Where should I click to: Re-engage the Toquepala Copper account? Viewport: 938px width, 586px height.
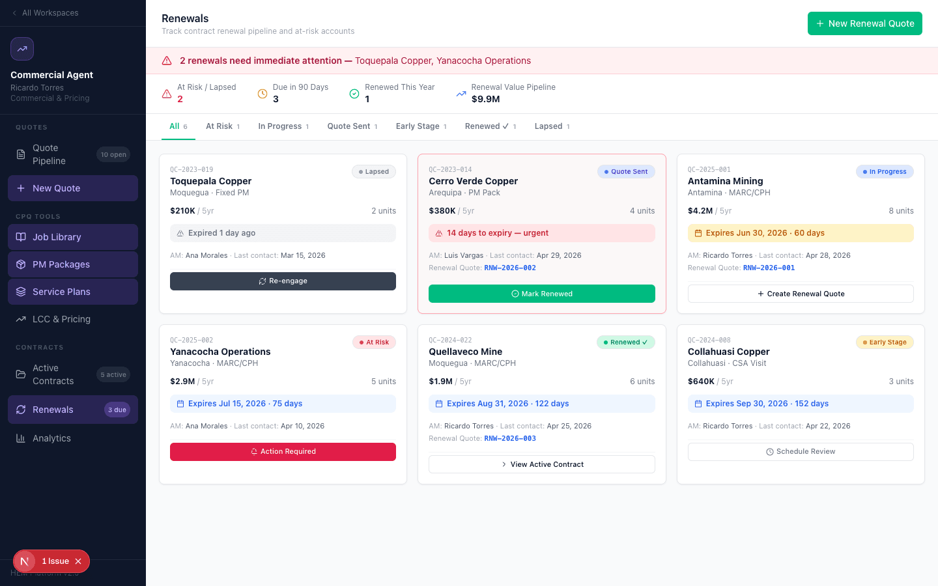(283, 281)
